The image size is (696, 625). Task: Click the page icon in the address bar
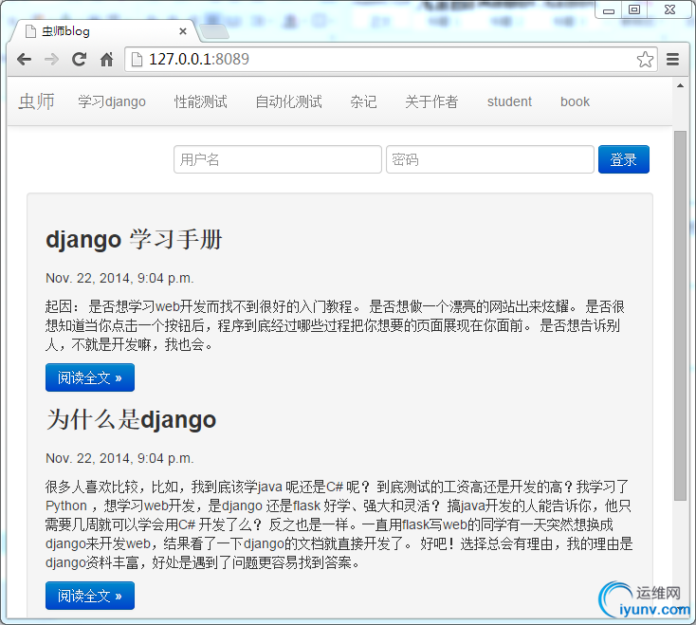[137, 59]
